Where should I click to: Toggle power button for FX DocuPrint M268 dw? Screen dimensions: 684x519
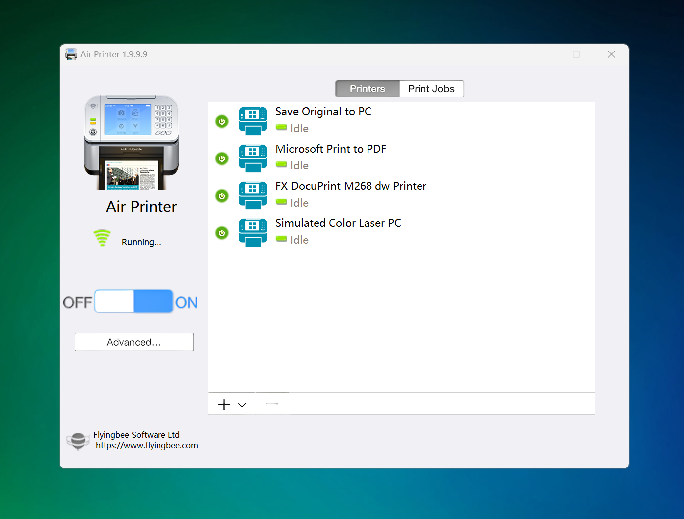tap(222, 196)
